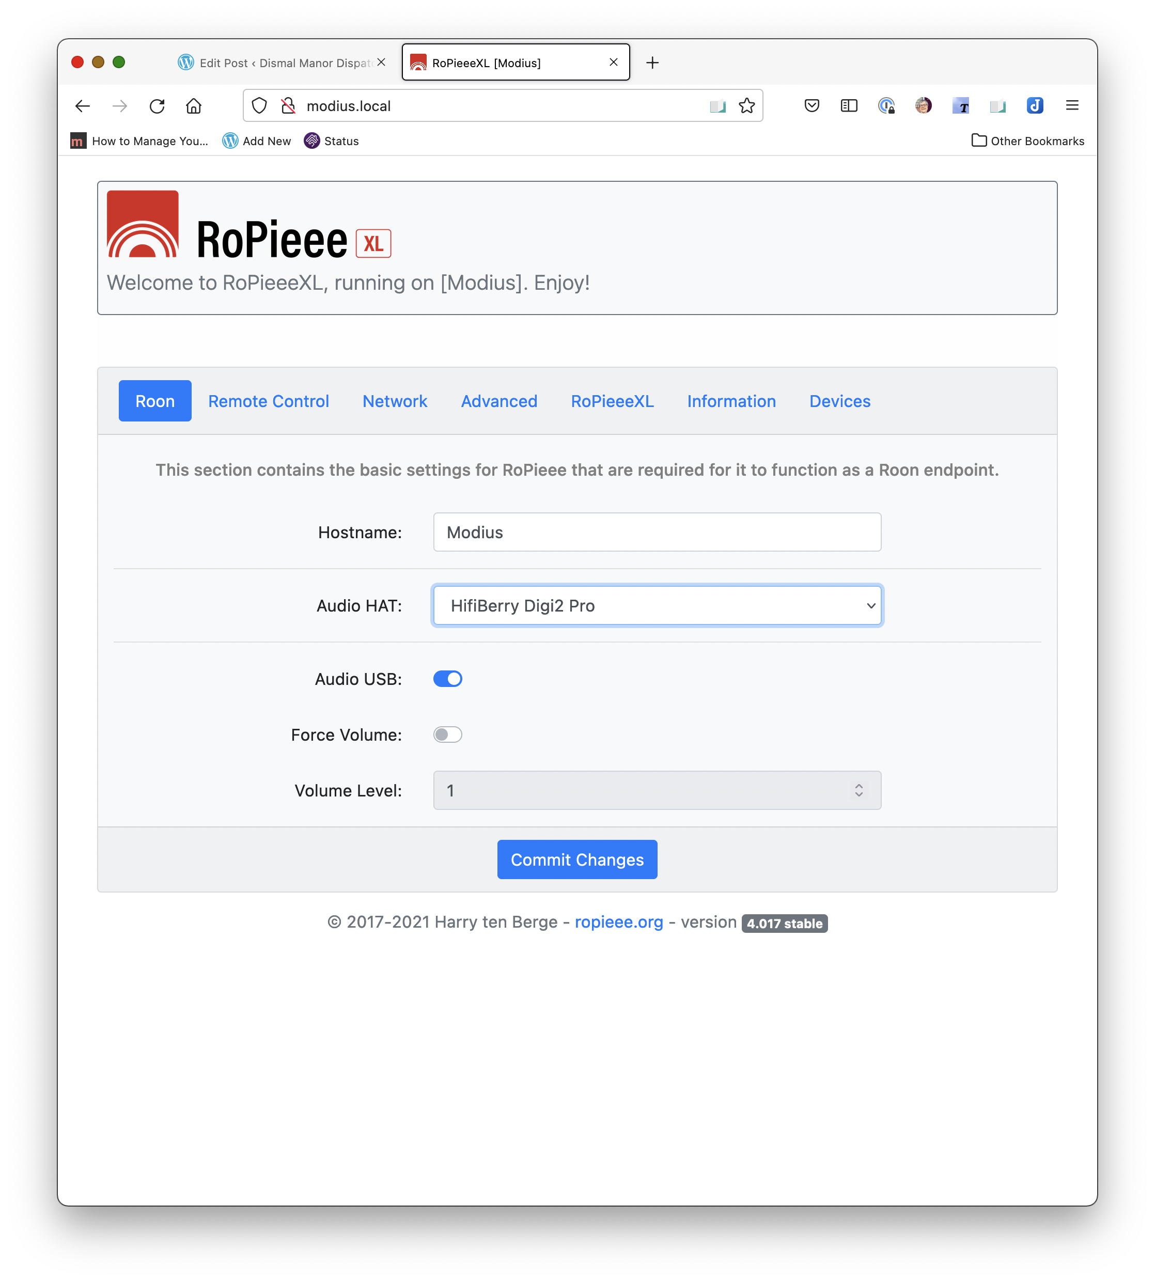
Task: Switch to the Network tab
Action: click(x=395, y=401)
